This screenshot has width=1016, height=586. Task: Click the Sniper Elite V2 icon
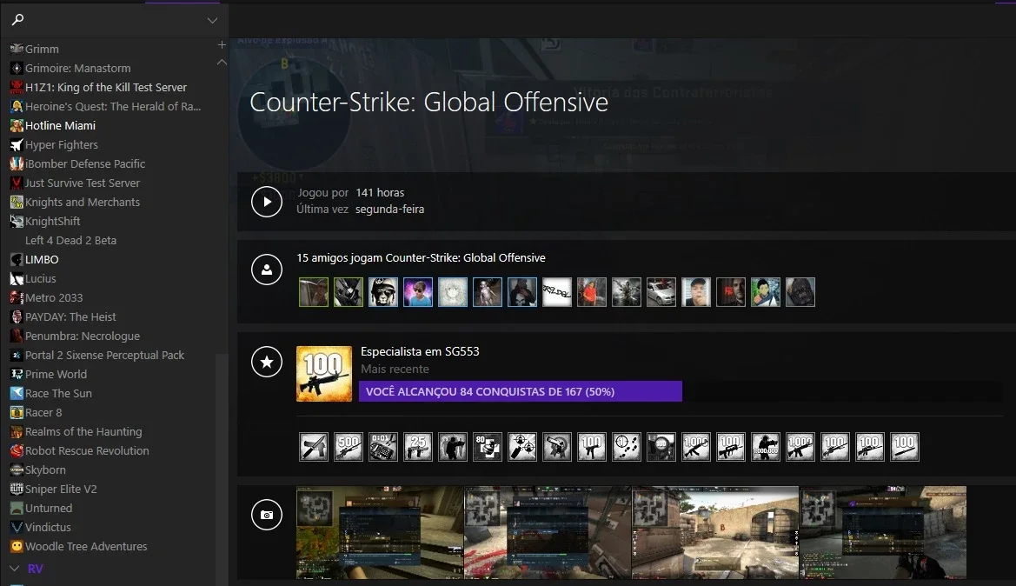[x=17, y=489]
